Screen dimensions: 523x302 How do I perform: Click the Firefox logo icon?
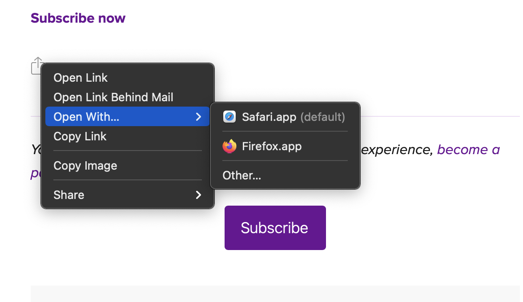229,146
